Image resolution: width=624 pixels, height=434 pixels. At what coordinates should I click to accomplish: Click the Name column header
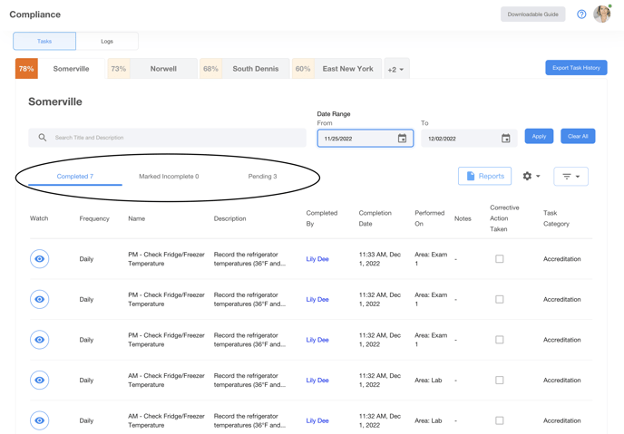pyautogui.click(x=136, y=218)
